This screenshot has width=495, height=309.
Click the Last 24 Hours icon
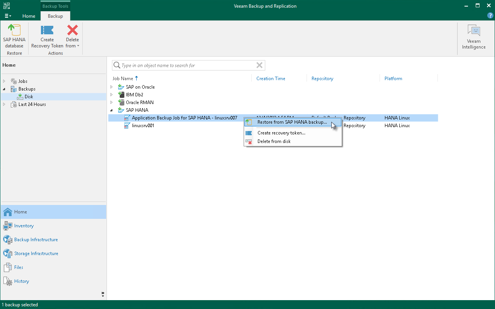click(x=14, y=104)
